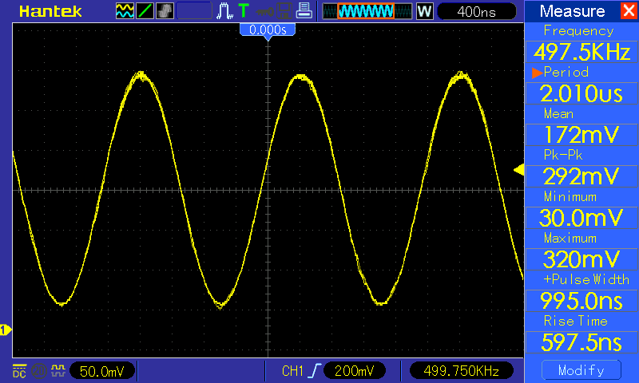Click the pulse waveform icon
The height and width of the screenshot is (383, 639).
click(224, 11)
